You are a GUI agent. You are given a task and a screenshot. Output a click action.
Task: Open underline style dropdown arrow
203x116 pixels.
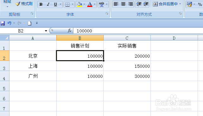pyautogui.click(x=60, y=4)
